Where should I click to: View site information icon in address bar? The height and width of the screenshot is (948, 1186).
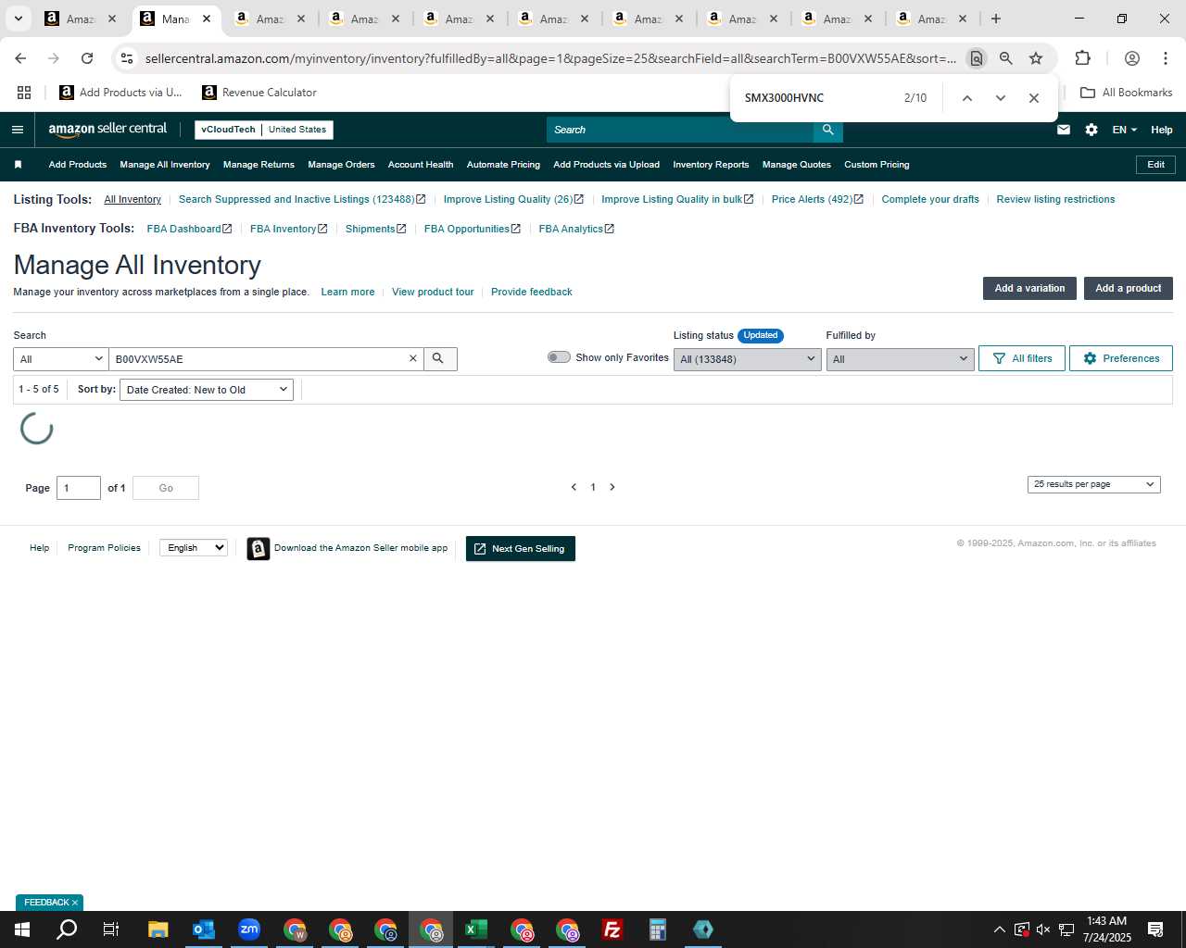tap(127, 58)
